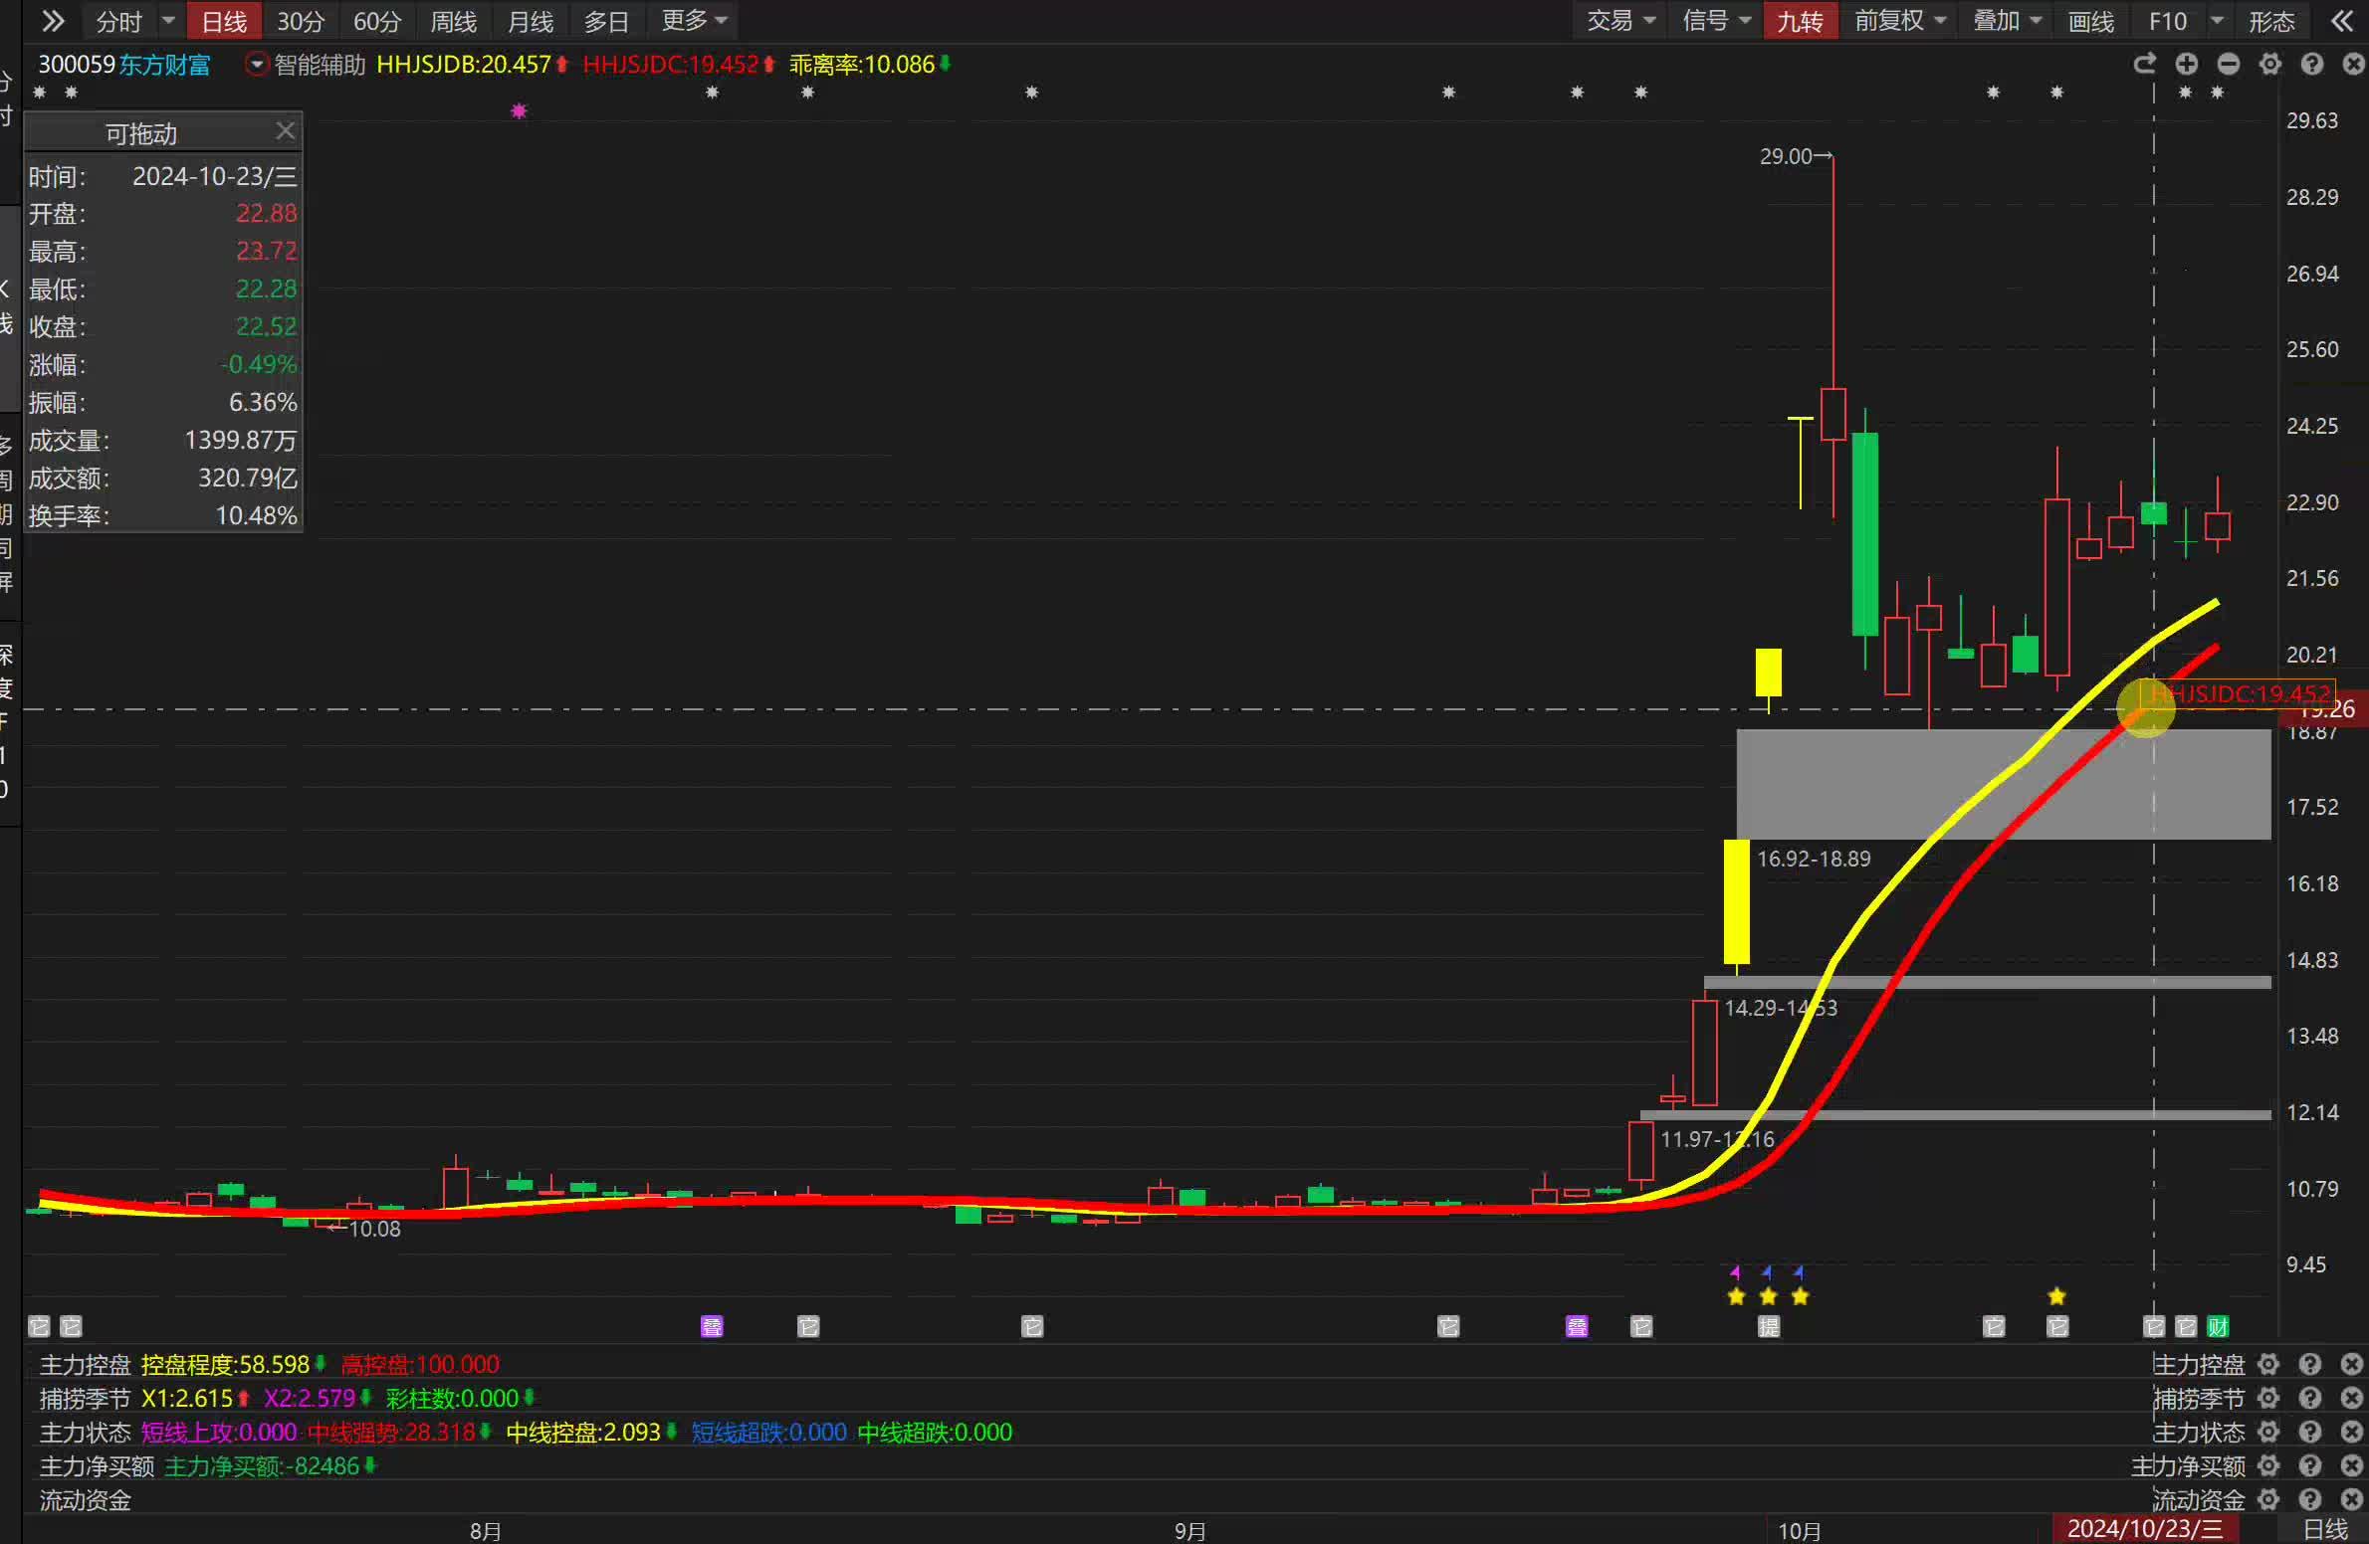Screen dimensions: 2369x1544
Task: Open the 交易 dropdown menu
Action: point(1620,21)
